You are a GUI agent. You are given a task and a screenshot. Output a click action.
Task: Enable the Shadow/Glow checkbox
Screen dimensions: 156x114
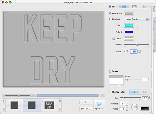click(110, 92)
